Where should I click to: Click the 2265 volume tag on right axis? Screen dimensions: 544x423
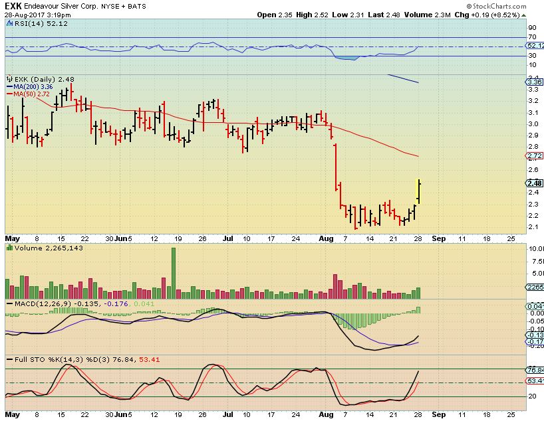pyautogui.click(x=535, y=287)
